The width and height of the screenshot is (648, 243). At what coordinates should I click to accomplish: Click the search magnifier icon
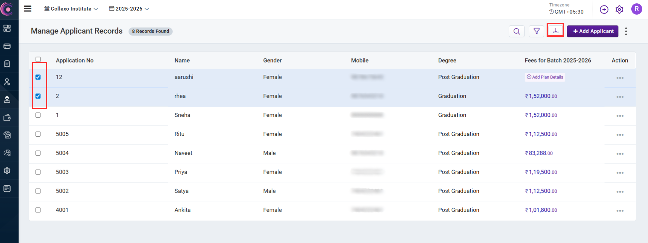tap(516, 31)
